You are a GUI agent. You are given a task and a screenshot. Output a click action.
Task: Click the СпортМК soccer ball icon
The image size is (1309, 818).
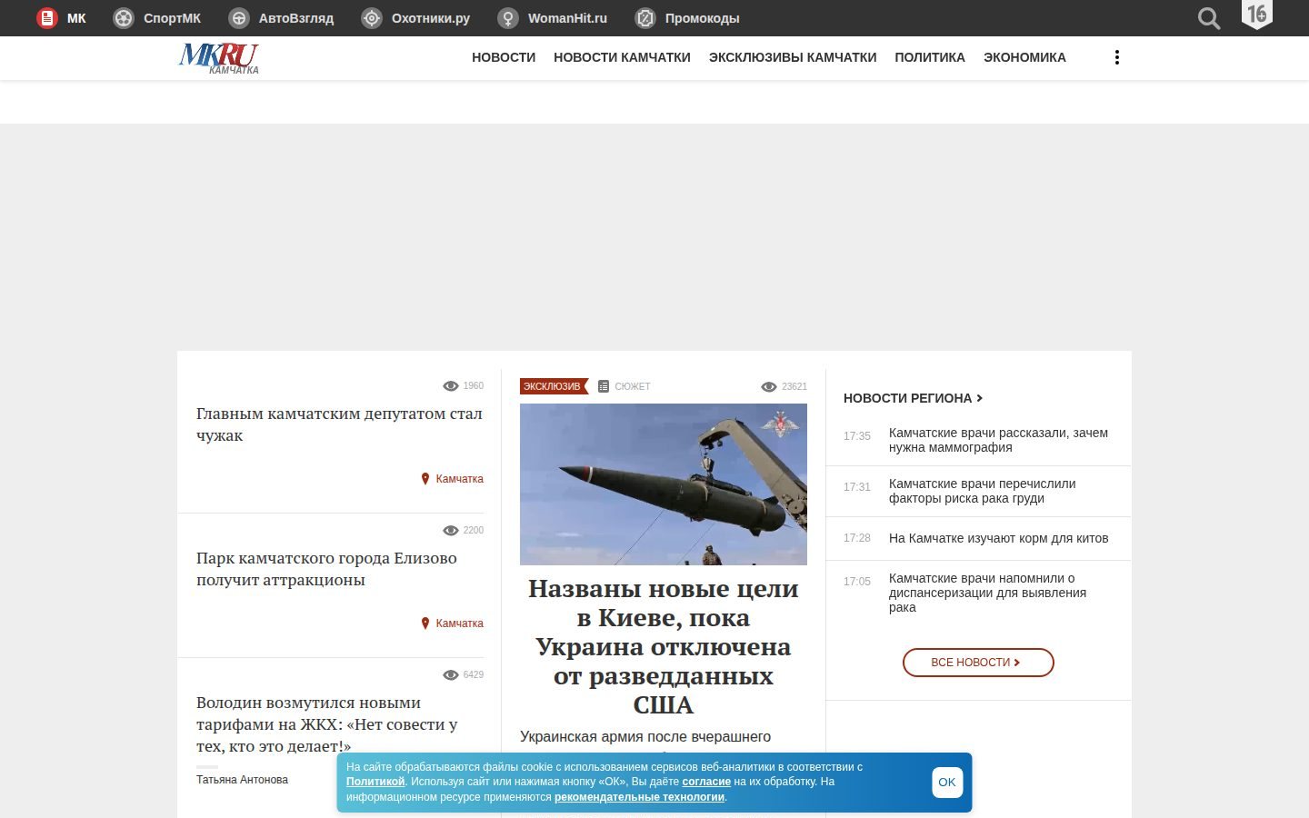tap(124, 18)
